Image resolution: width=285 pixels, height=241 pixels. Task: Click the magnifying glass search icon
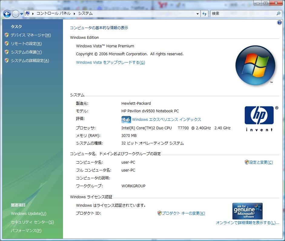pos(278,13)
